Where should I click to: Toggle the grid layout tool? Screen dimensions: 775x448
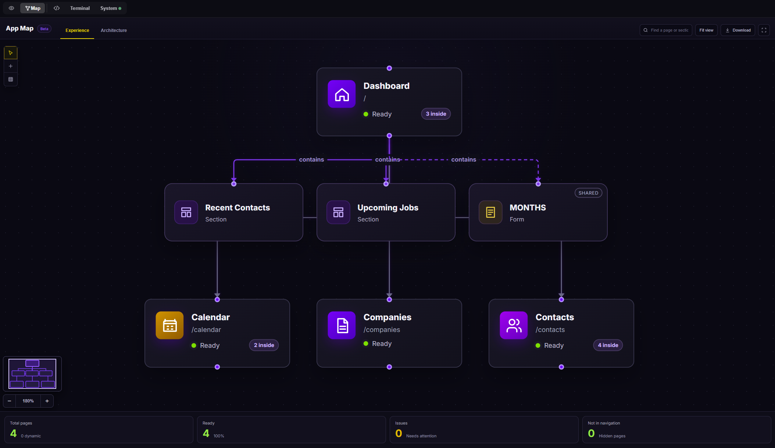11,79
